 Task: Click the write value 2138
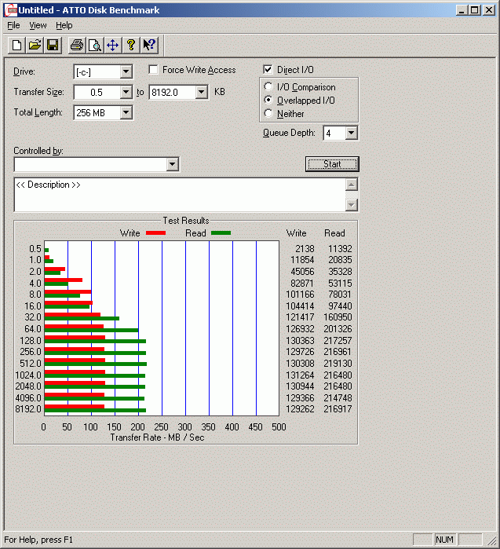click(305, 249)
